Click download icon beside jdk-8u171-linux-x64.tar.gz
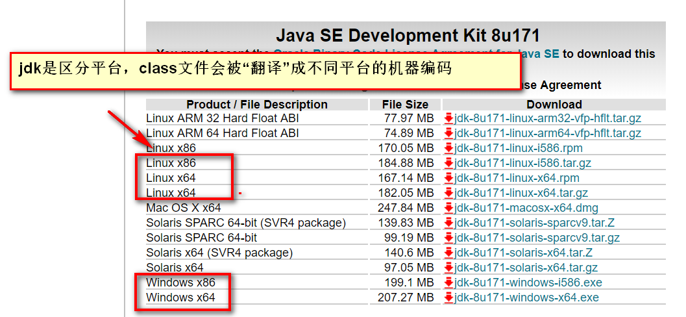 (x=448, y=193)
